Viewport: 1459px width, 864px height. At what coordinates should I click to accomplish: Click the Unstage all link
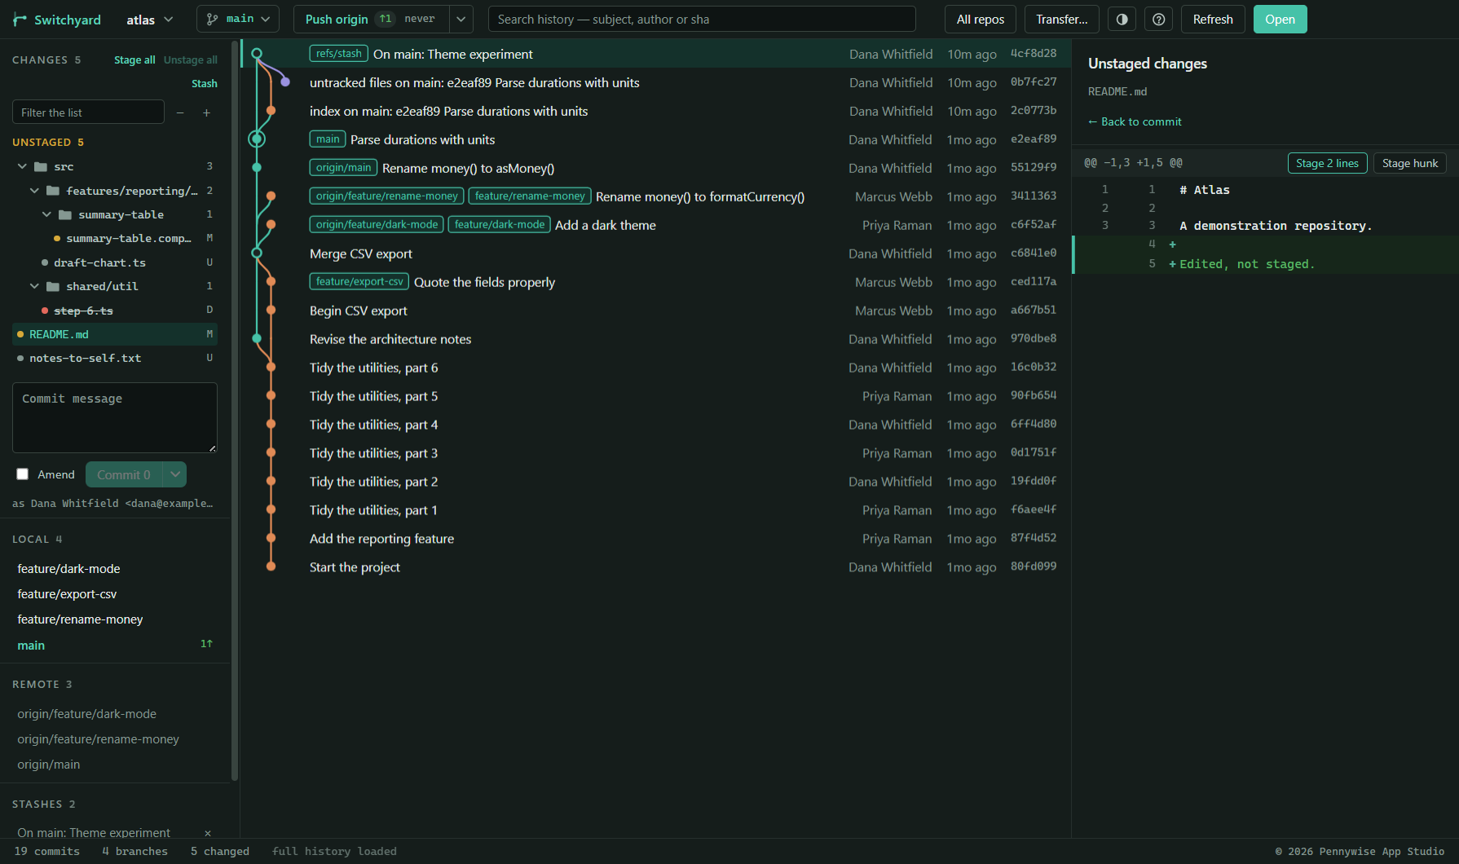(x=191, y=60)
